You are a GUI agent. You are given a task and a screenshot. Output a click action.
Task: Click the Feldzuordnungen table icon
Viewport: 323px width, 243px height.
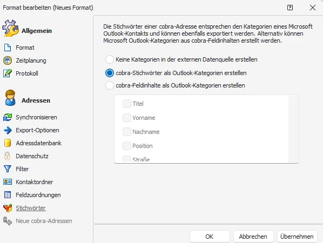(x=8, y=195)
